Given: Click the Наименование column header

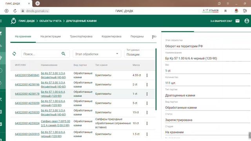Looking at the screenshot, I should [49, 65].
